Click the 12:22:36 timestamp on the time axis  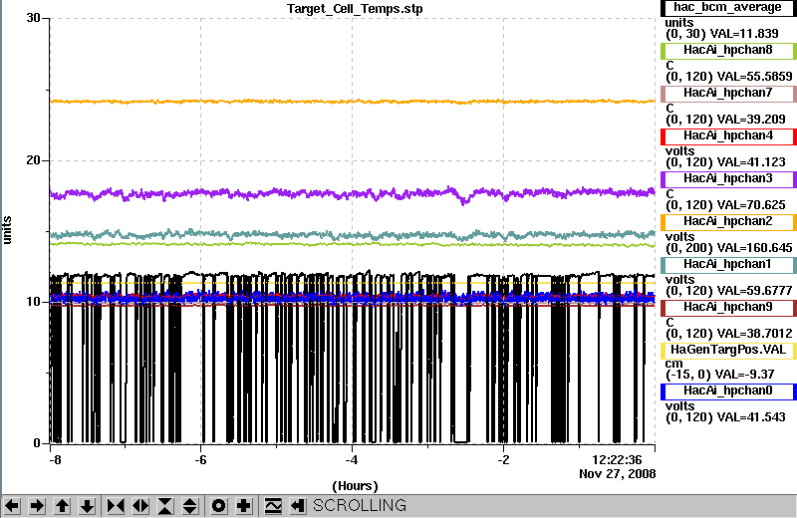tap(617, 460)
